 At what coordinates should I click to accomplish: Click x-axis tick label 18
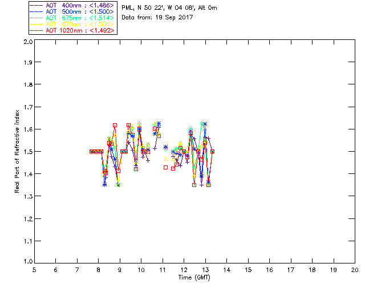(312, 270)
